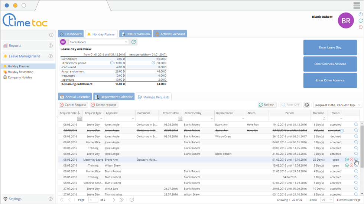
Task: Select Holiday Restriction in the sidebar
Action: click(20, 72)
